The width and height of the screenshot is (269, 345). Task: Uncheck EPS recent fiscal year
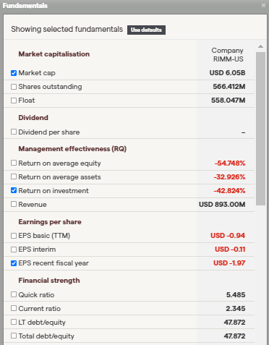click(x=14, y=263)
